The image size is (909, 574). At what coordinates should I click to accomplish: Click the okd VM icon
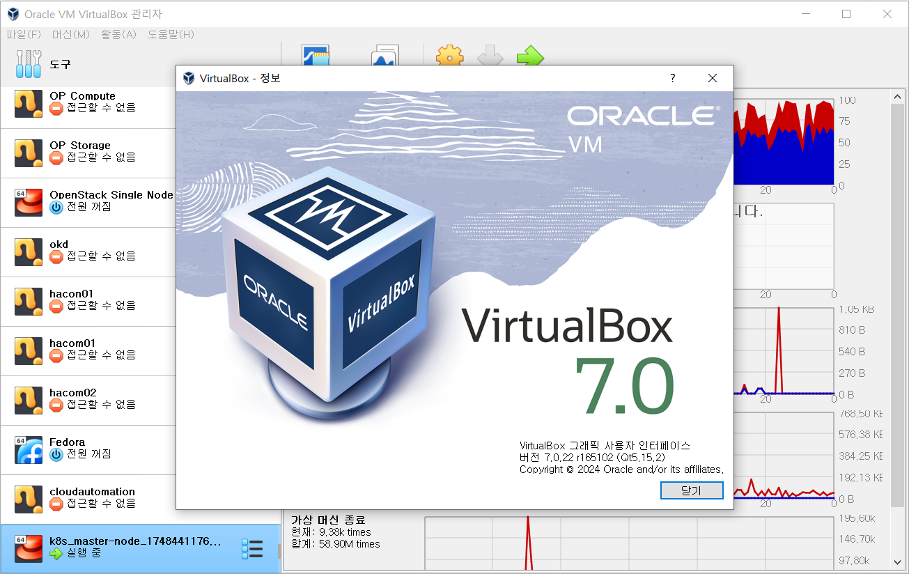click(x=29, y=251)
